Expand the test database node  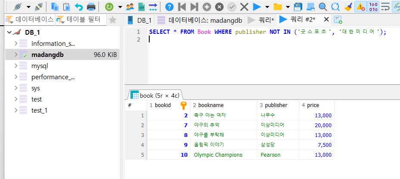pos(16,99)
